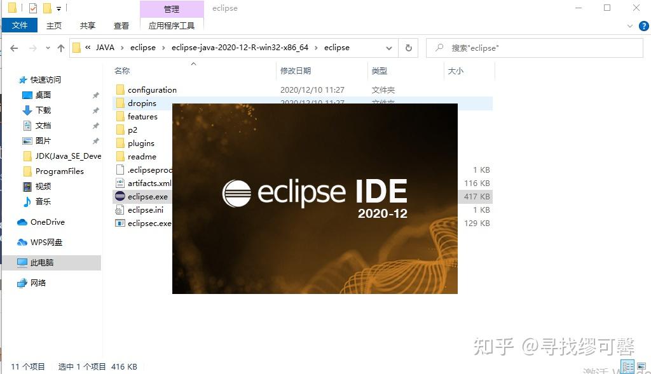Select the artifacts.xml file icon

(120, 183)
